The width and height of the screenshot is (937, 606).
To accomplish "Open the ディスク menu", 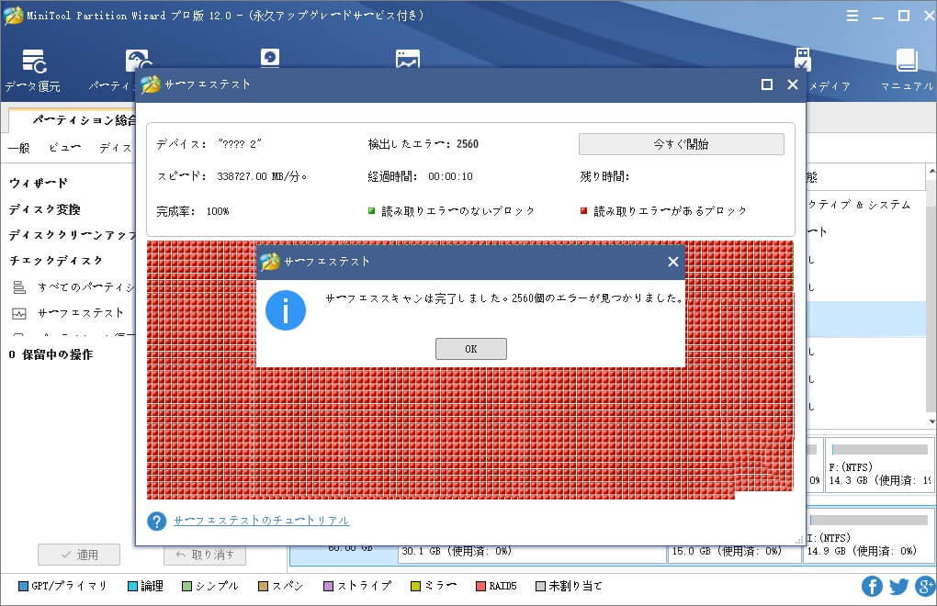I will [116, 148].
